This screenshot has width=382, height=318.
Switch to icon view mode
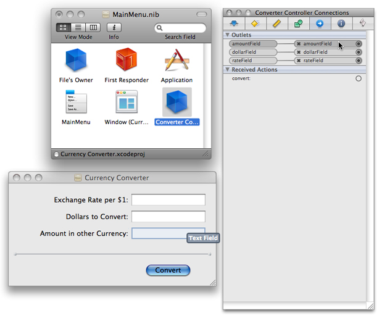click(x=64, y=28)
